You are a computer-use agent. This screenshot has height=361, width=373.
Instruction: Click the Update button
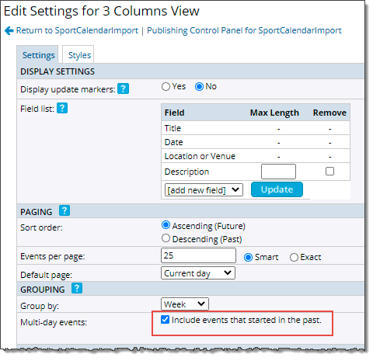coord(277,189)
